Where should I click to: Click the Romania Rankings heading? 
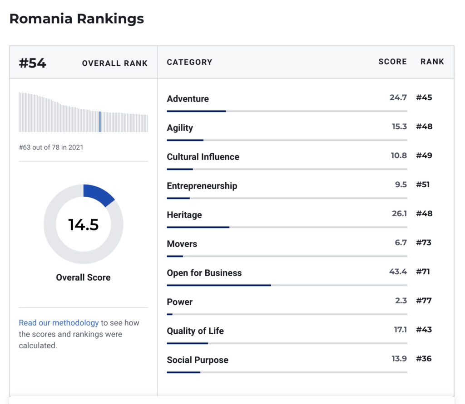pyautogui.click(x=77, y=19)
